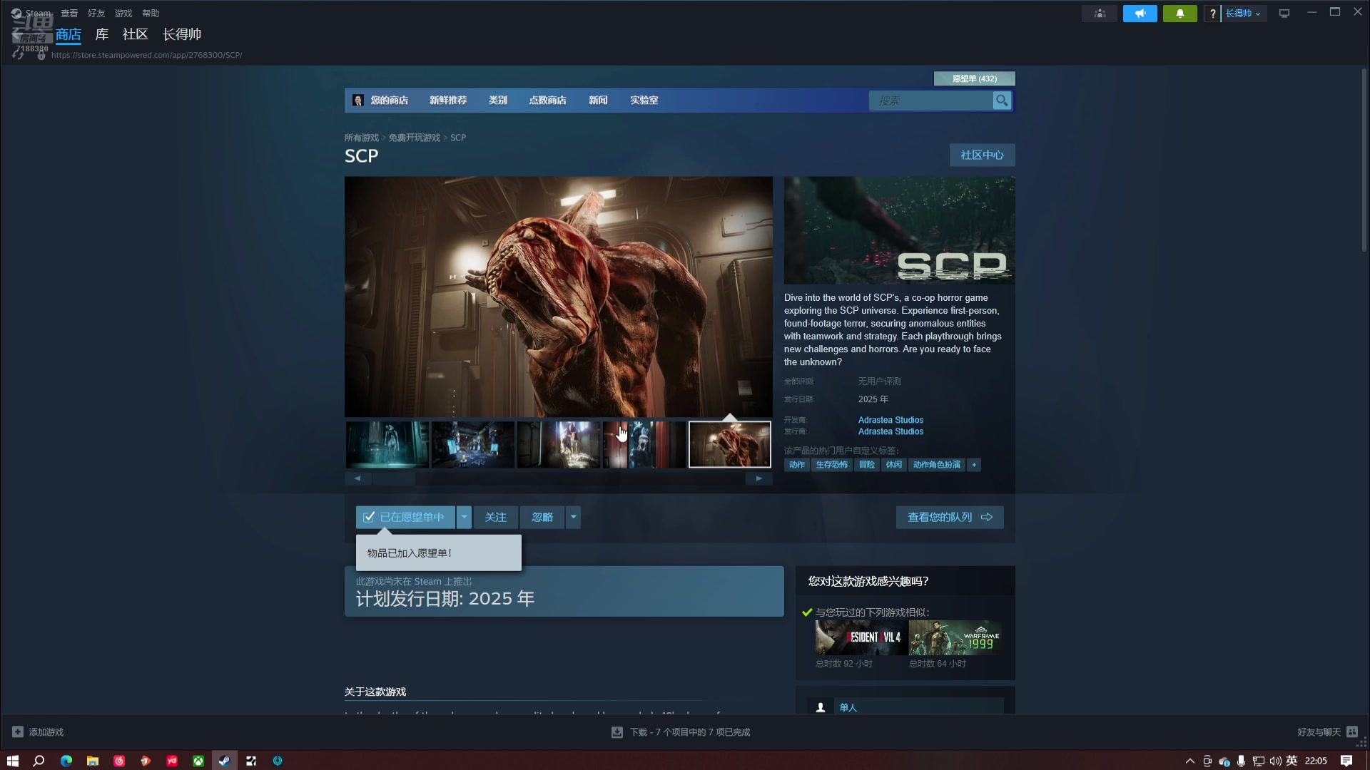
Task: Open Microsoft Edge from the taskbar
Action: (x=66, y=761)
